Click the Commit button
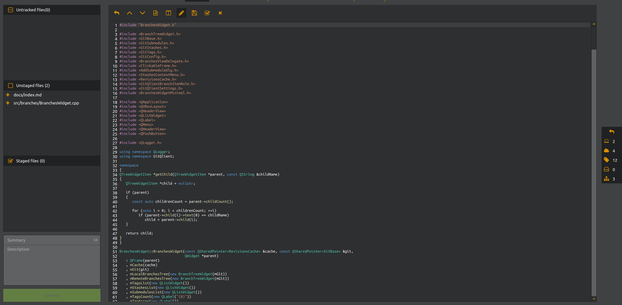 pyautogui.click(x=52, y=295)
